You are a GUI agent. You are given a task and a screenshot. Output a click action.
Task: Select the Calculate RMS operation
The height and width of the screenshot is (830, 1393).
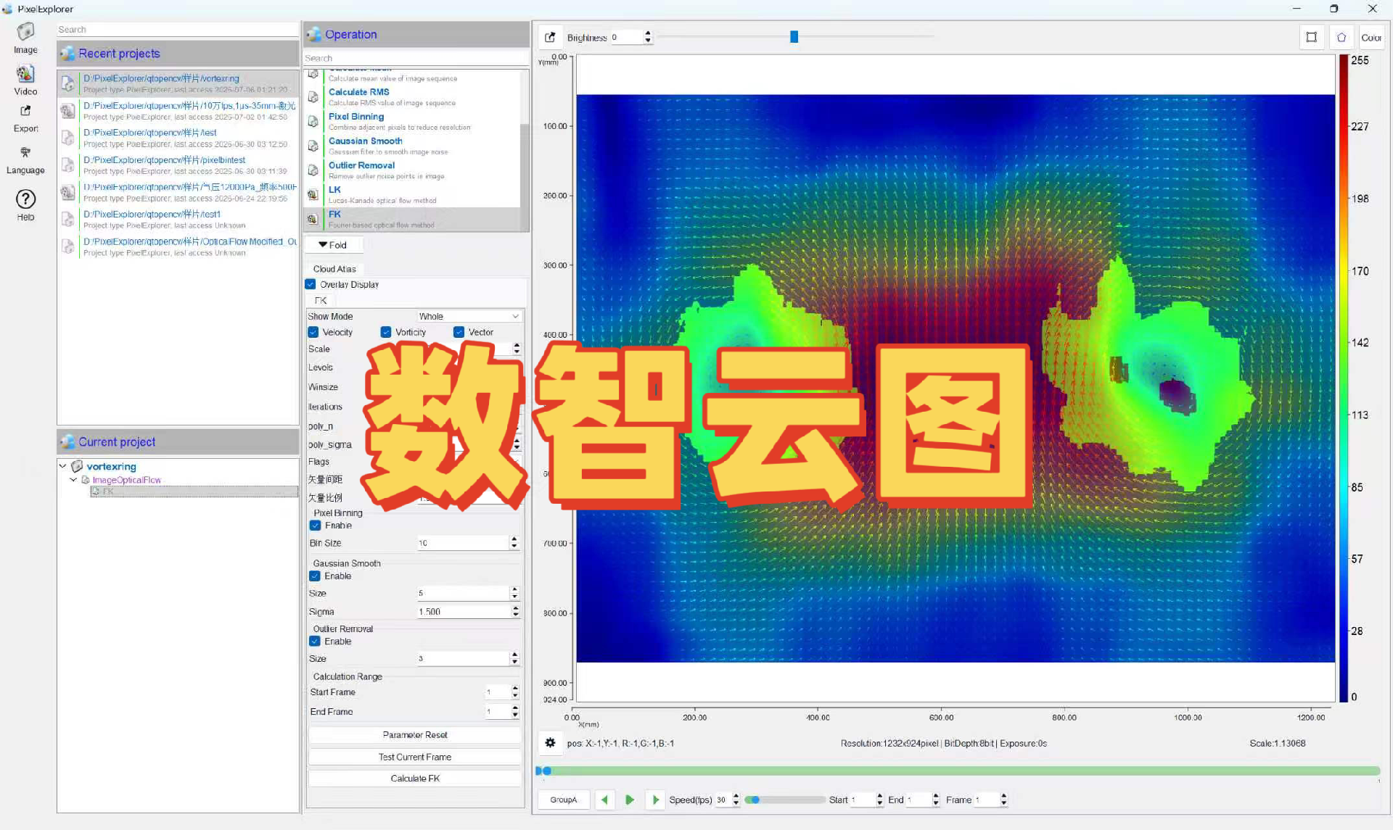413,96
